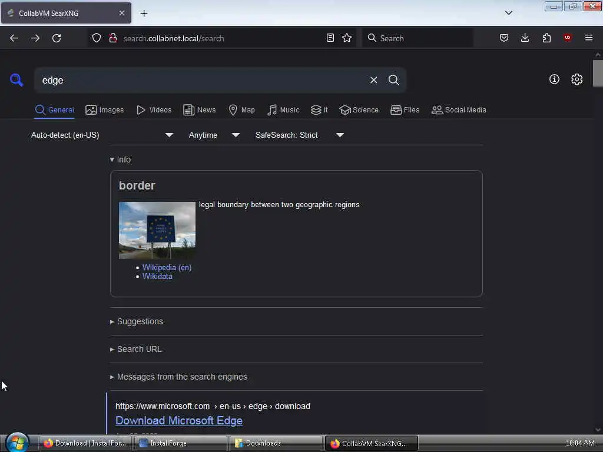
Task: Open Firefox extensions menu
Action: [546, 38]
